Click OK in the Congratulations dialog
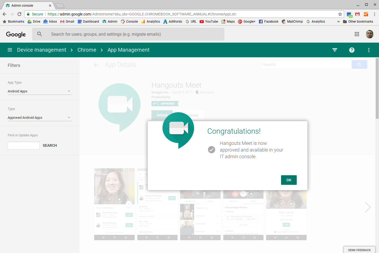Screen dimensions: 379x253 click(289, 180)
